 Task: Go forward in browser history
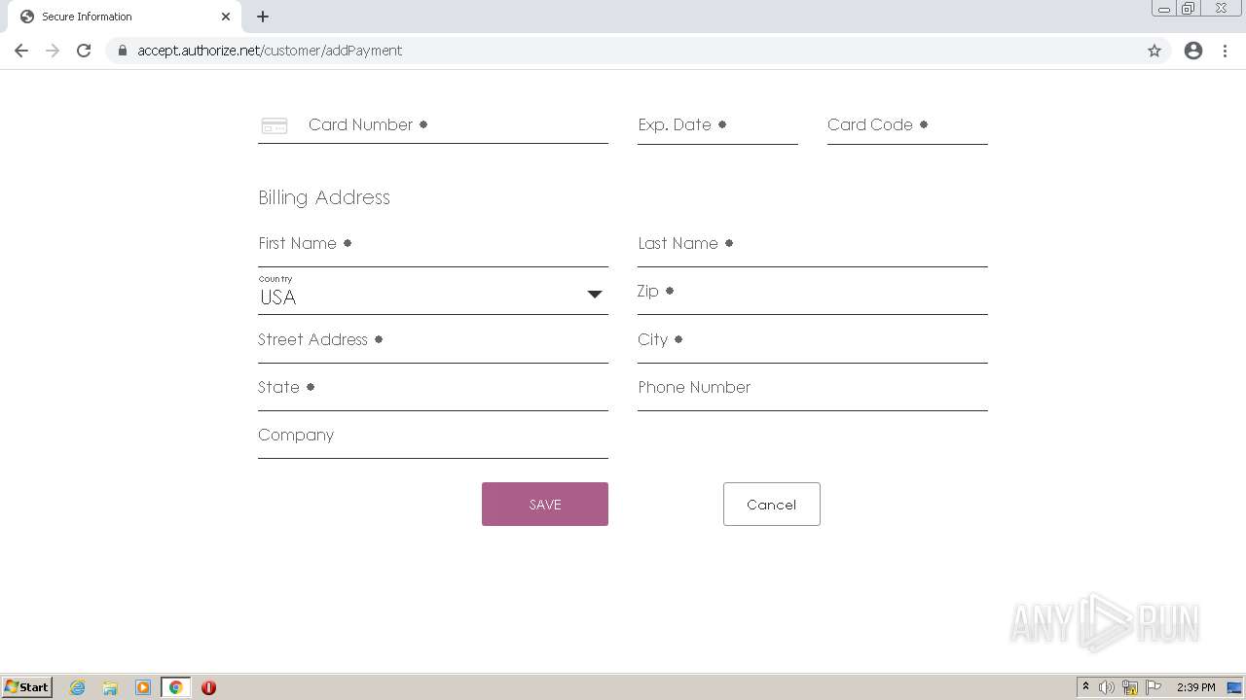53,51
